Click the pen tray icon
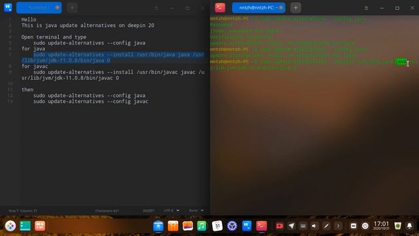 (x=326, y=226)
